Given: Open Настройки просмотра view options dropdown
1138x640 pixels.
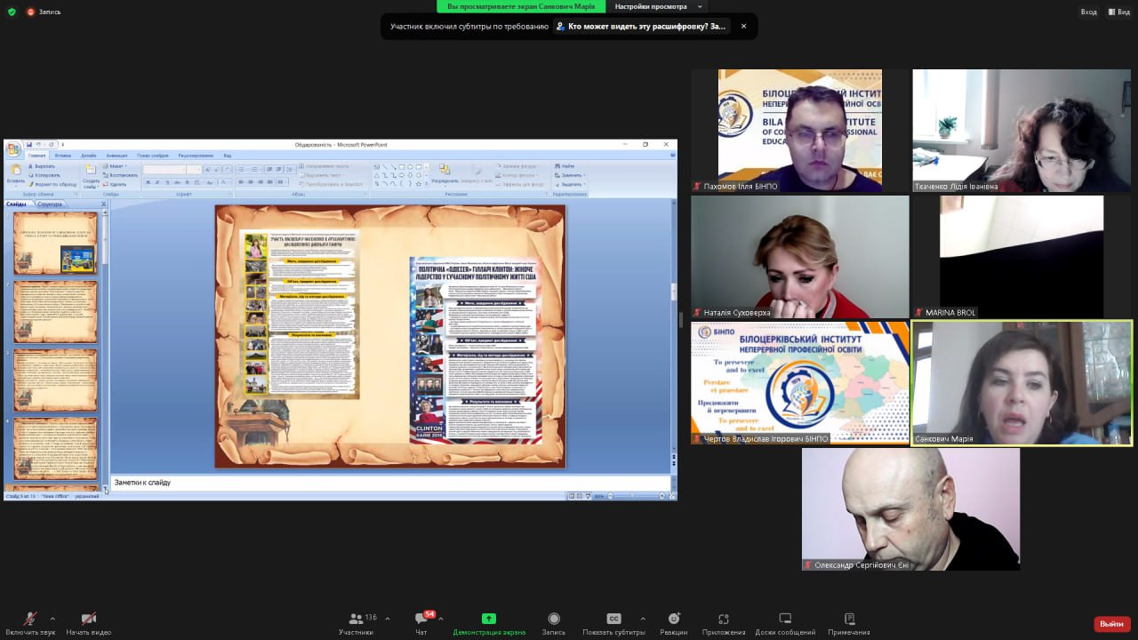Looking at the screenshot, I should click(658, 6).
